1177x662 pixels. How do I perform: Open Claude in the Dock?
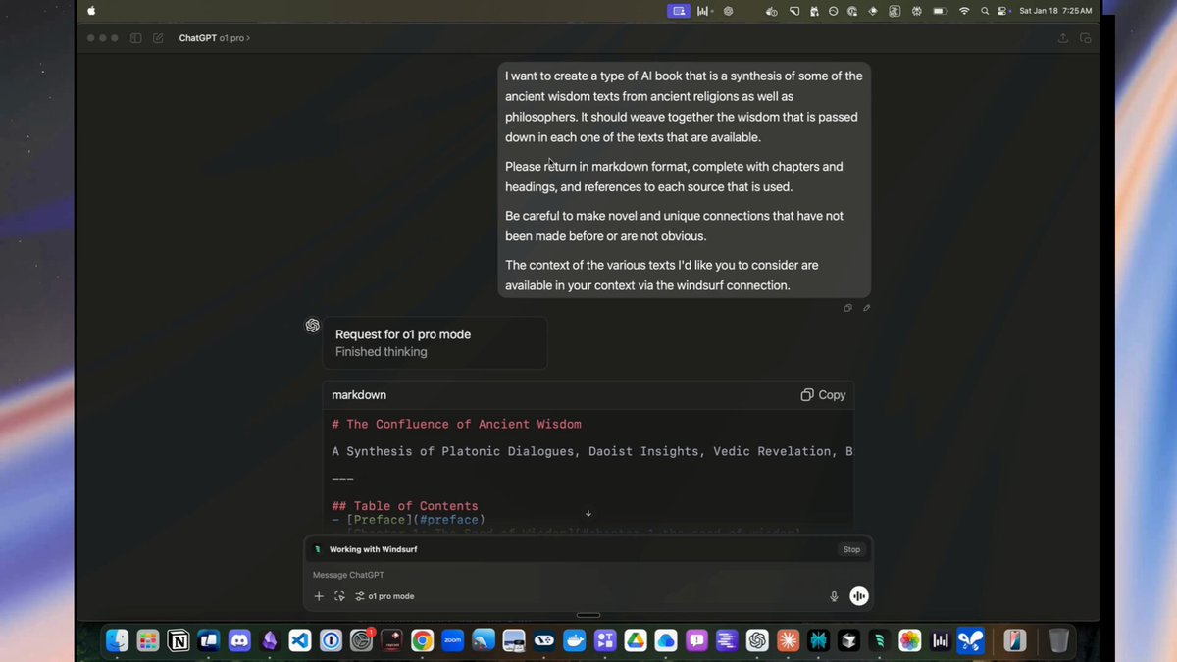(x=788, y=640)
